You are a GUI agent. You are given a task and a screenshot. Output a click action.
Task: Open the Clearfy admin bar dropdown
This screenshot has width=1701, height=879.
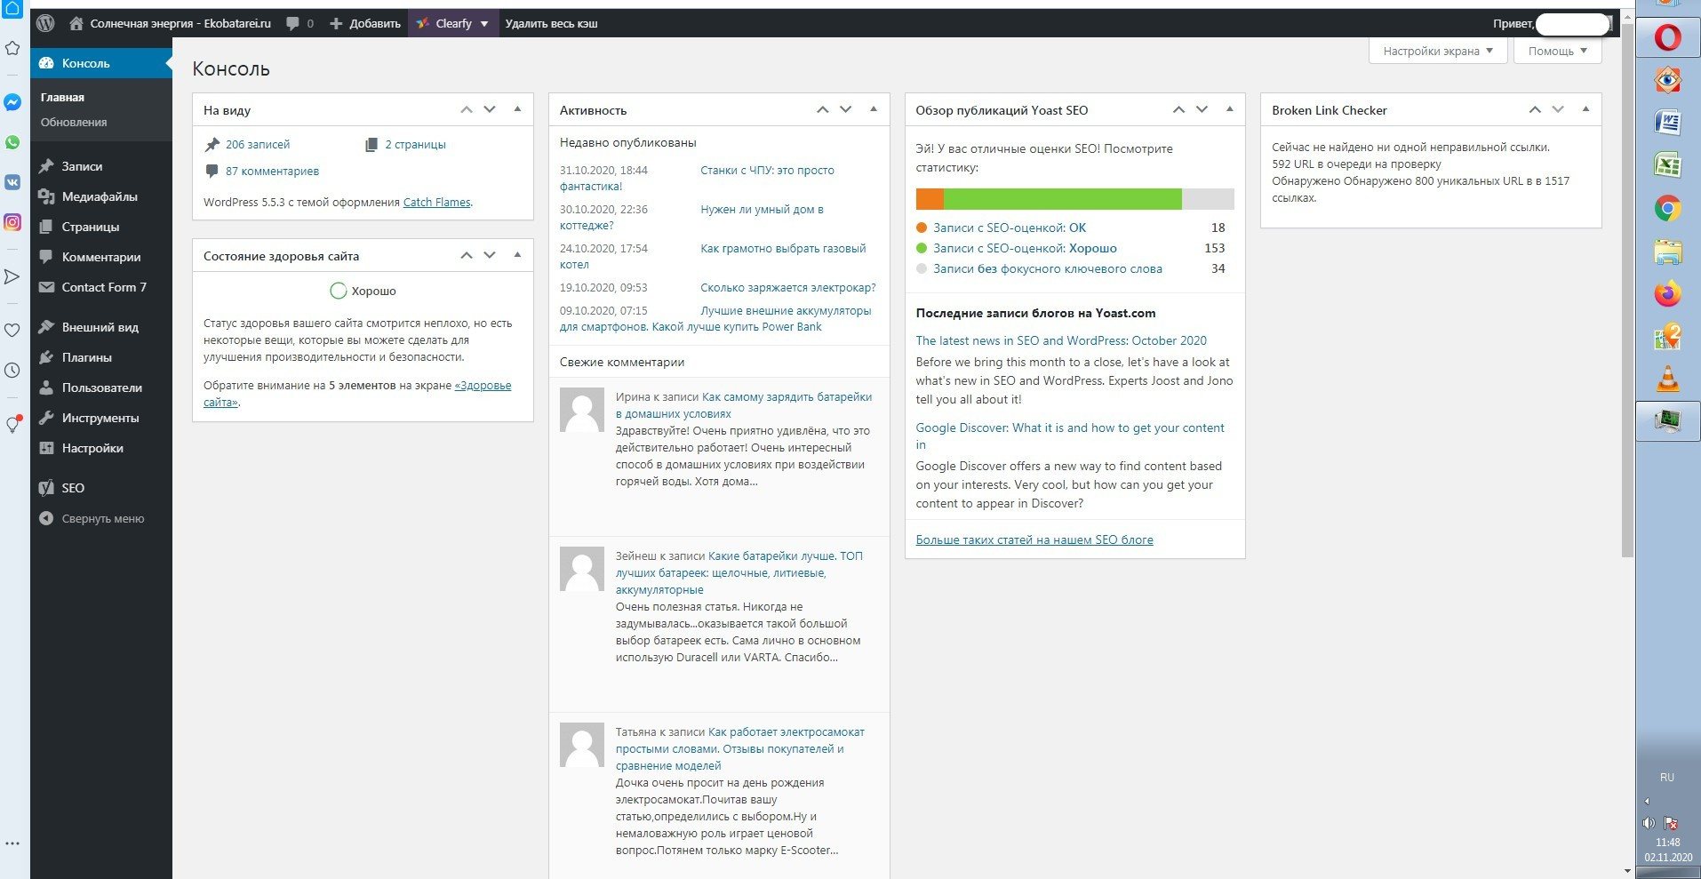click(x=452, y=24)
